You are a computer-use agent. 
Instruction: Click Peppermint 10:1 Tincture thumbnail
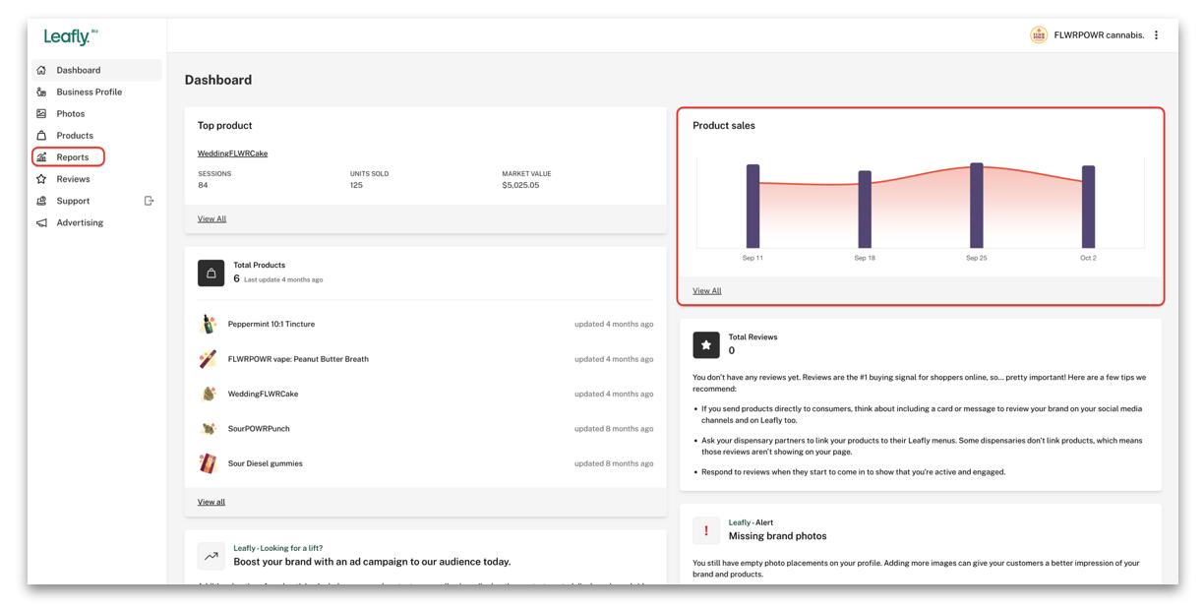coord(208,324)
